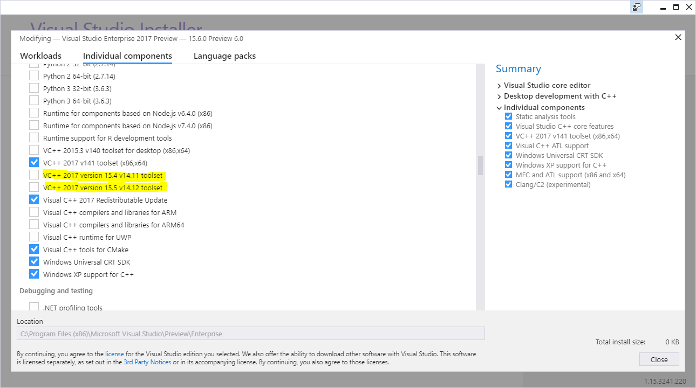Uncheck Windows XP support for C++ in Summary panel

[508, 165]
